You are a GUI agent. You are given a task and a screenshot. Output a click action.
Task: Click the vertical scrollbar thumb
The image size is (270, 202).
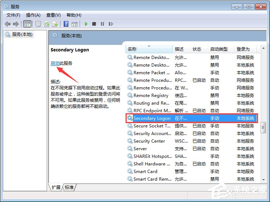[x=263, y=127]
